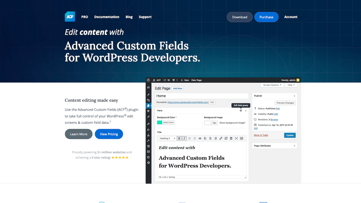The image size is (361, 203).
Task: Toggle Bold in the Title editor toolbar
Action: coord(179,138)
